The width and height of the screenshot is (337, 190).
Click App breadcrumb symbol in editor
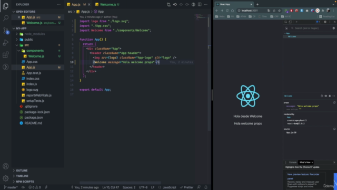click(x=98, y=12)
